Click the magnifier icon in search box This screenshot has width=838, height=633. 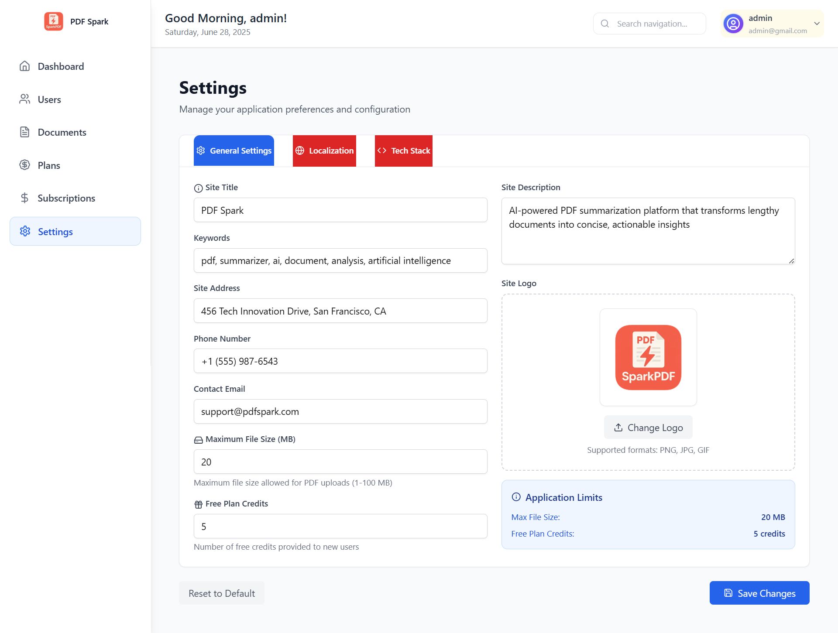click(605, 24)
